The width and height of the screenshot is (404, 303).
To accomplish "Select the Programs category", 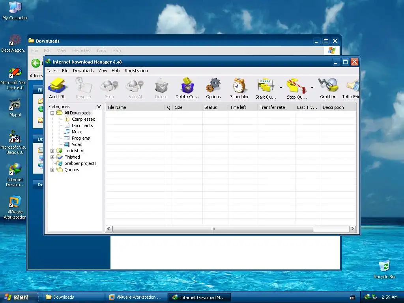I will click(80, 138).
